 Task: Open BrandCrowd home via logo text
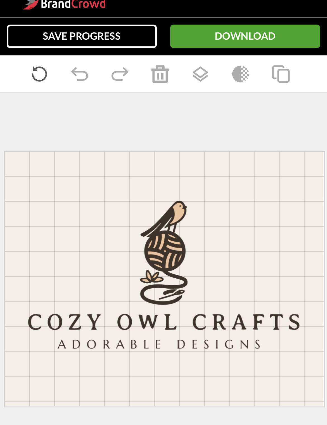point(73,4)
